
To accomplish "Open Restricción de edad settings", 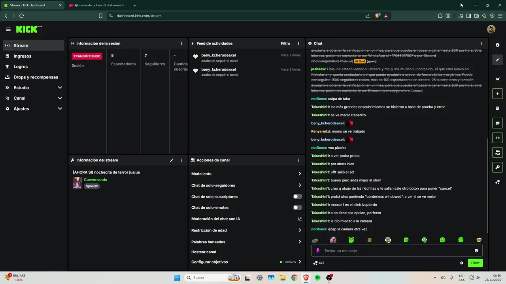I will [247, 230].
